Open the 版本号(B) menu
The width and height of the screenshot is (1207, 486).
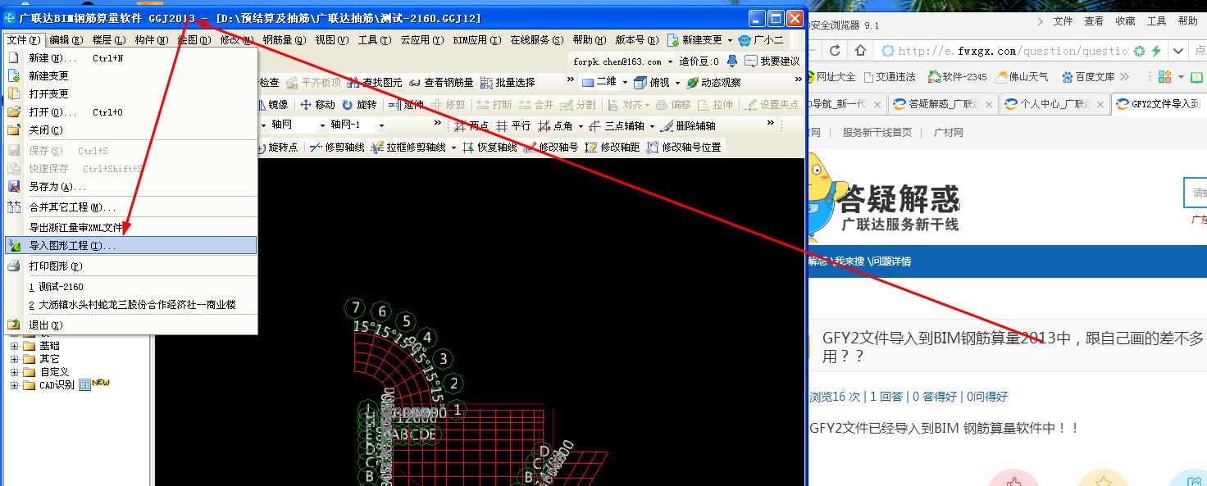[x=635, y=39]
